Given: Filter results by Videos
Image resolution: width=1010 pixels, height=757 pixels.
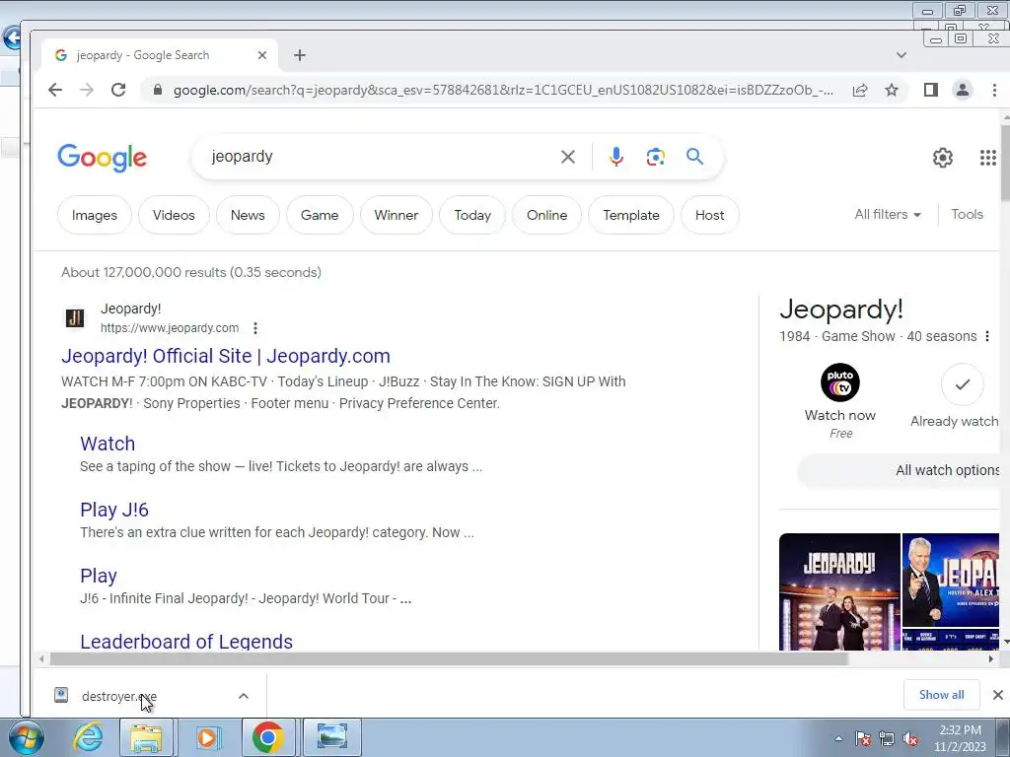Looking at the screenshot, I should pos(174,215).
